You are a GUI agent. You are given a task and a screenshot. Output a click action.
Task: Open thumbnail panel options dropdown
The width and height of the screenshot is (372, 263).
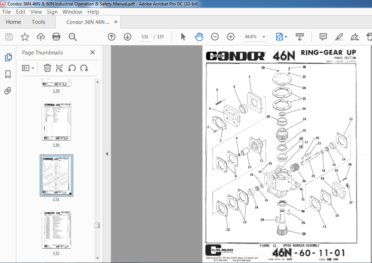click(28, 68)
